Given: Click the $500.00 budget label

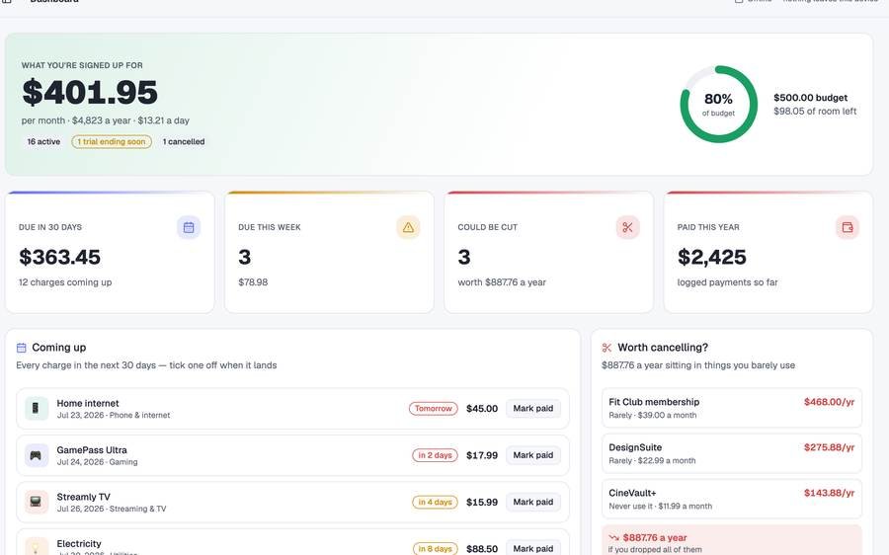Looking at the screenshot, I should [x=810, y=98].
